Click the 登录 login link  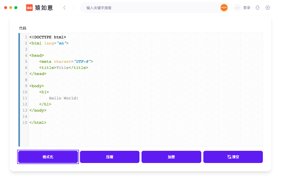(247, 8)
